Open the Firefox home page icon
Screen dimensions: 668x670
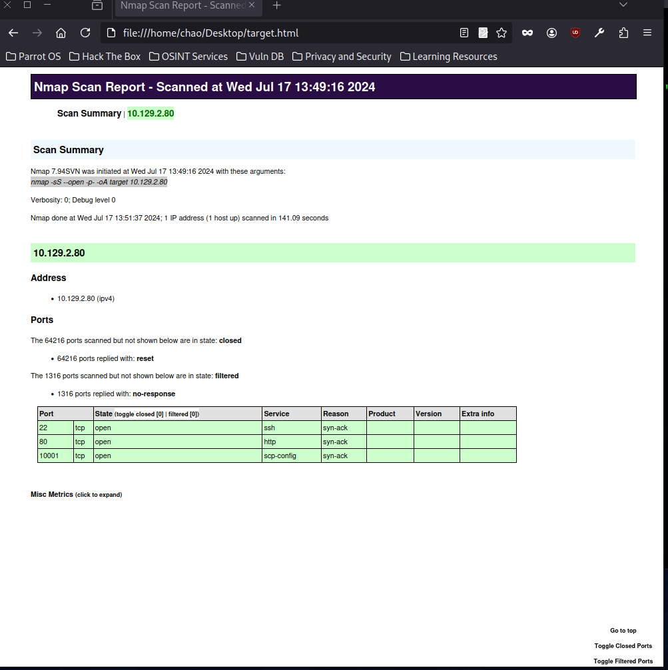(61, 33)
